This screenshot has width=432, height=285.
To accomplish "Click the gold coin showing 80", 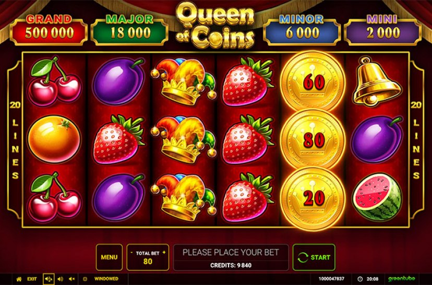I will [313, 139].
